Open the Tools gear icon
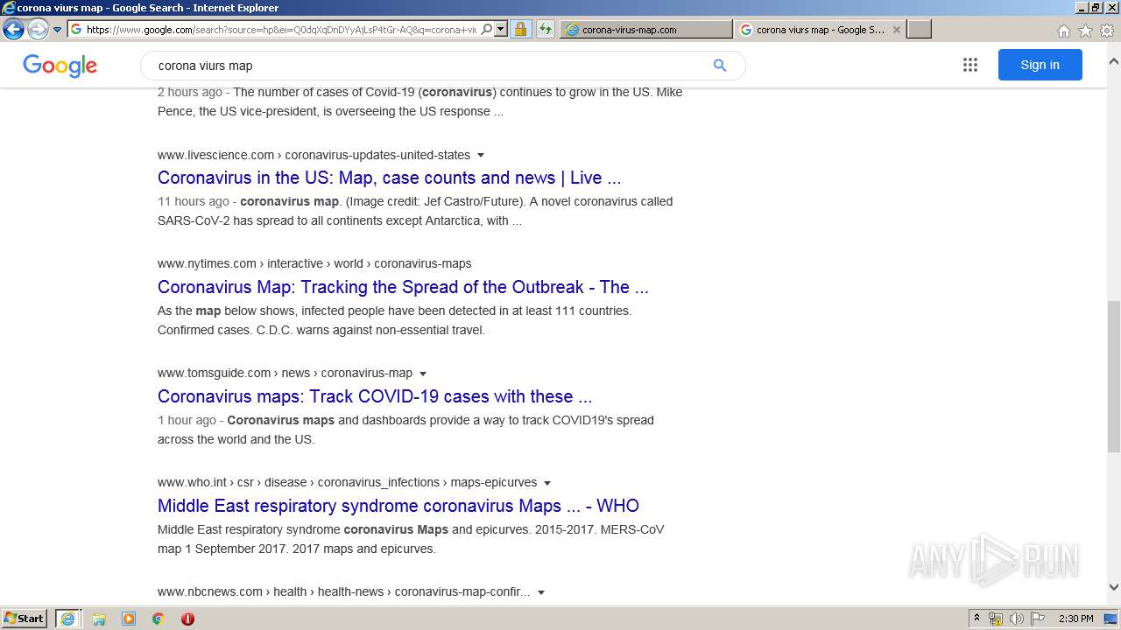The image size is (1121, 630). click(x=1107, y=31)
